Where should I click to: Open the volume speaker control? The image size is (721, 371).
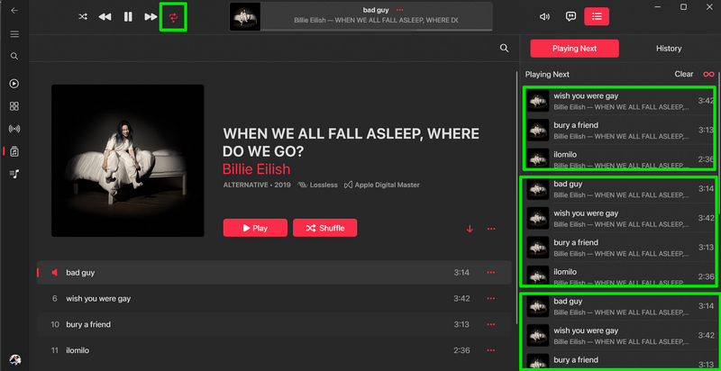pyautogui.click(x=545, y=16)
